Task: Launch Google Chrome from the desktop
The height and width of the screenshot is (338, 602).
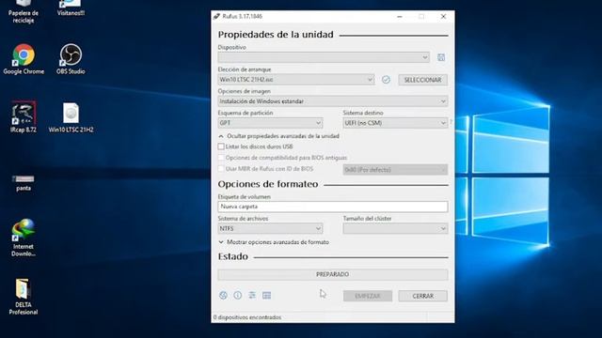Action: (x=24, y=59)
